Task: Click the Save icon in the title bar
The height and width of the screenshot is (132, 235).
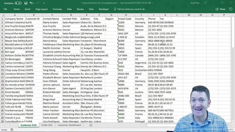Action: click(26, 3)
